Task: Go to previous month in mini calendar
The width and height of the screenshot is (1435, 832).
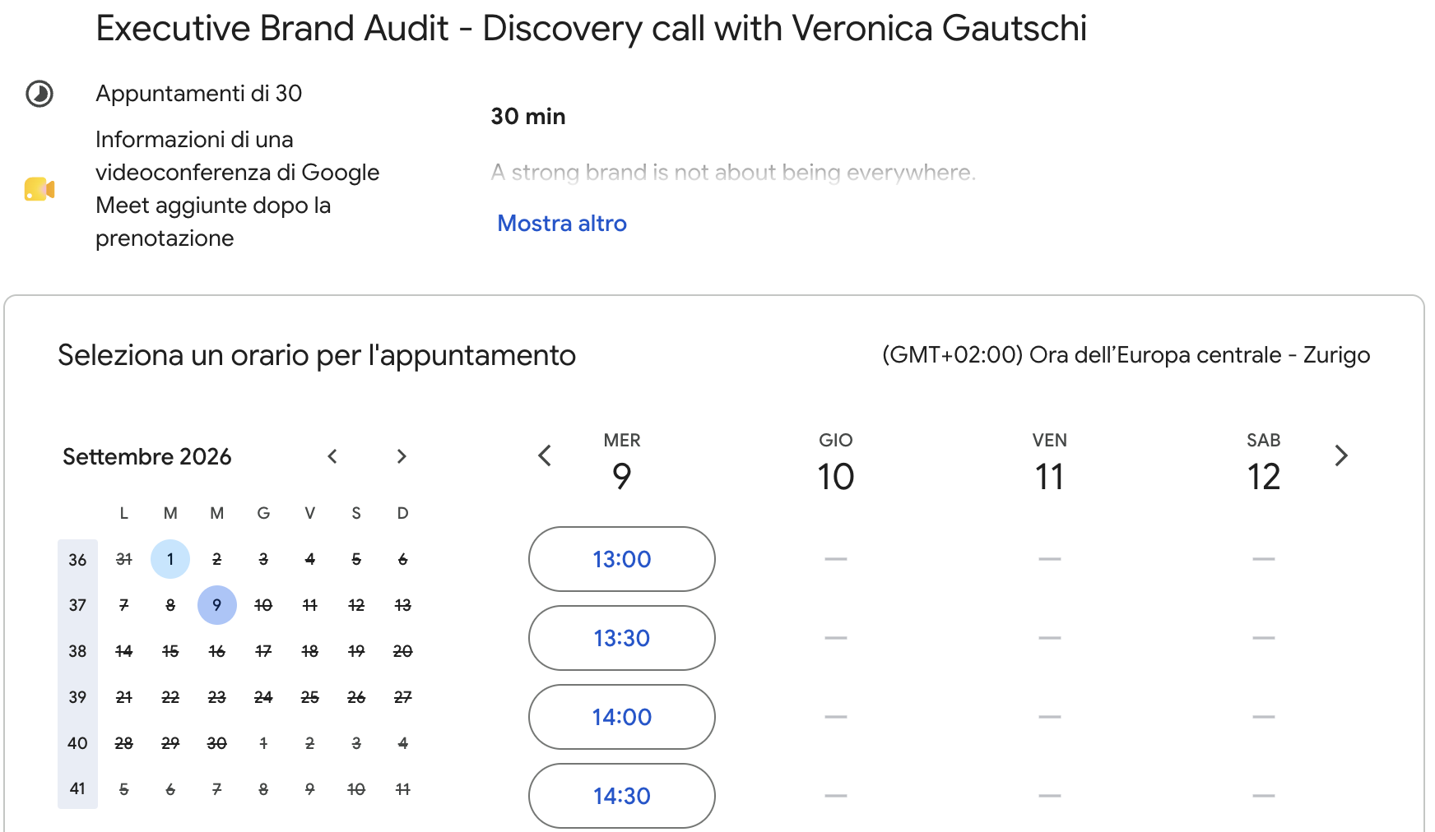Action: tap(332, 456)
